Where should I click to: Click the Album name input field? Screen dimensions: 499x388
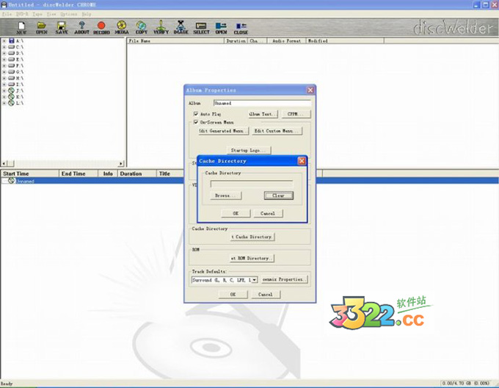262,103
